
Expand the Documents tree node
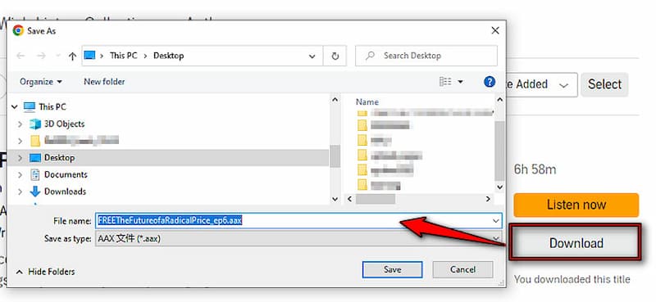20,175
